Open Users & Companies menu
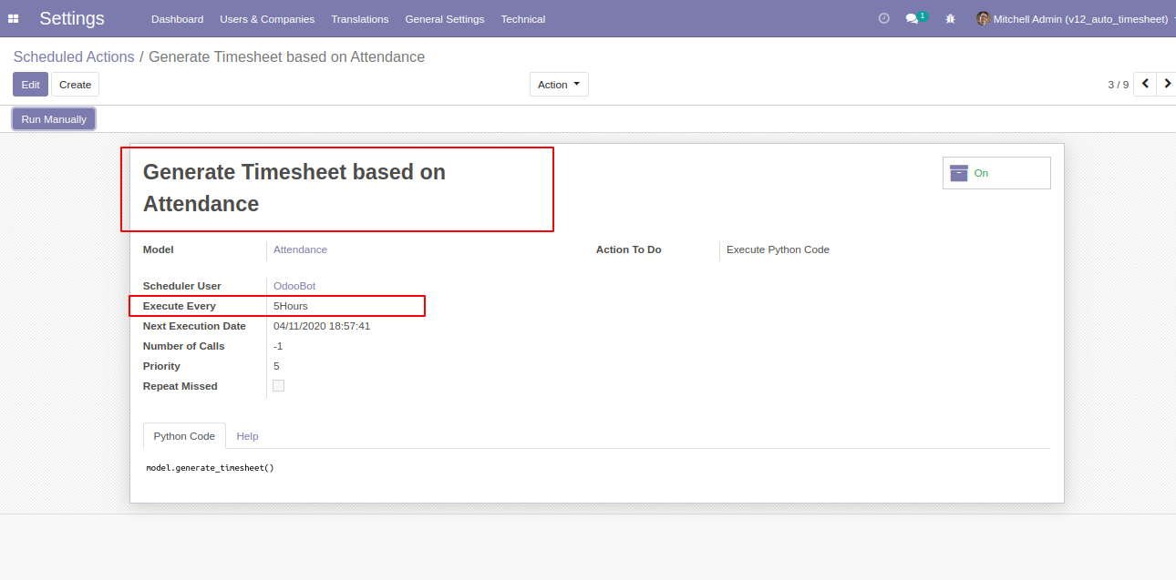The image size is (1176, 580). click(267, 18)
